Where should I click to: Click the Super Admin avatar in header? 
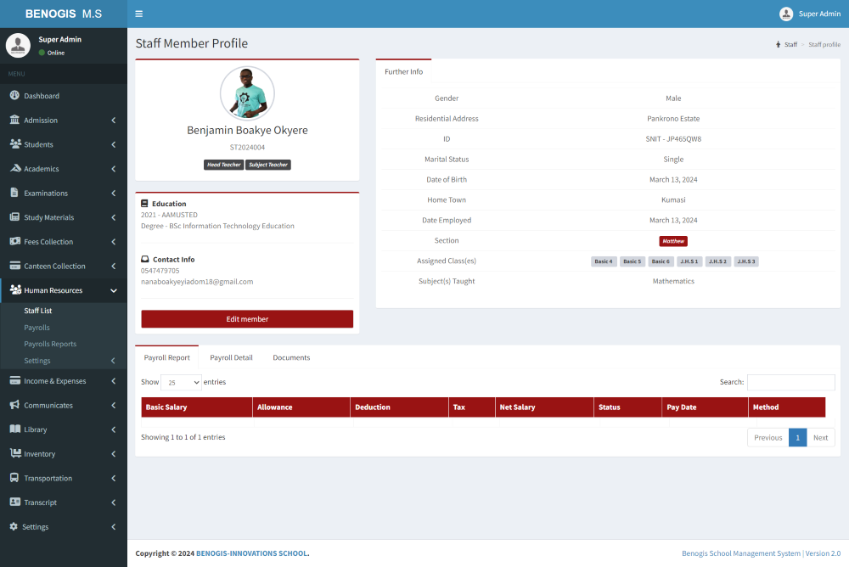(x=786, y=14)
